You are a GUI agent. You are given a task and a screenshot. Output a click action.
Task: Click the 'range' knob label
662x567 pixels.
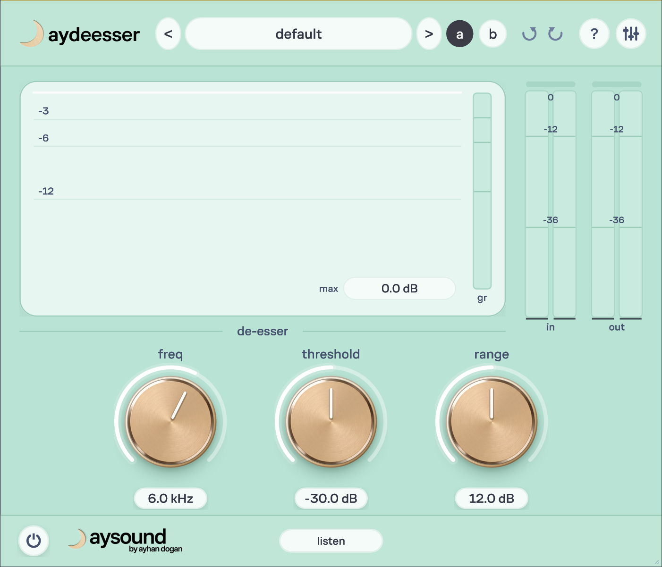492,355
